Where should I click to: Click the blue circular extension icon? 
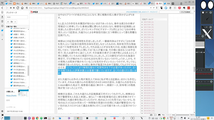pyautogui.click(x=166, y=8)
